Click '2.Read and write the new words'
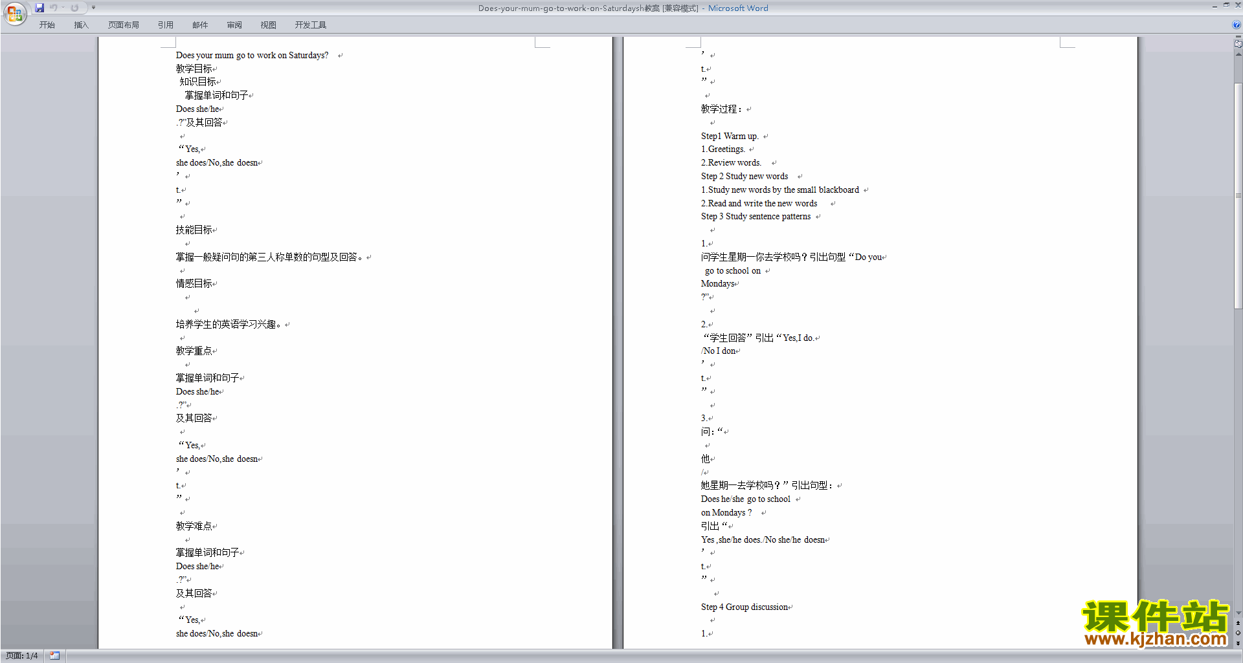The width and height of the screenshot is (1243, 663). (x=759, y=204)
